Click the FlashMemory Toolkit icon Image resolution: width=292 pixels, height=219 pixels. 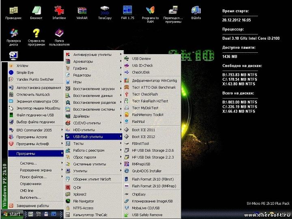(127, 115)
